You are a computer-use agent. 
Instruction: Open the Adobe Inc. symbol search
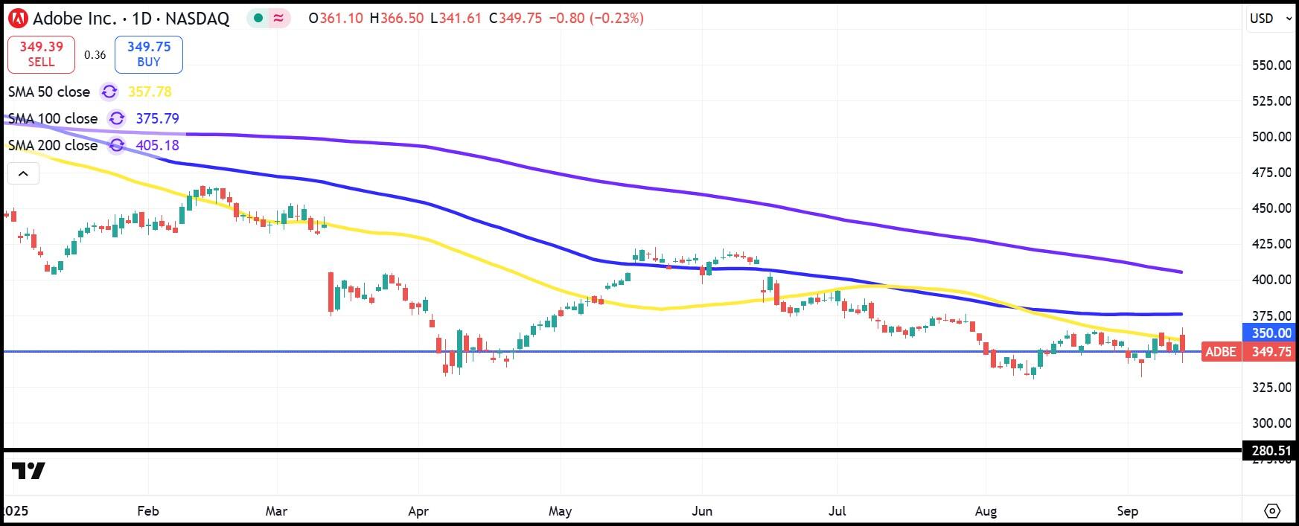pyautogui.click(x=131, y=19)
